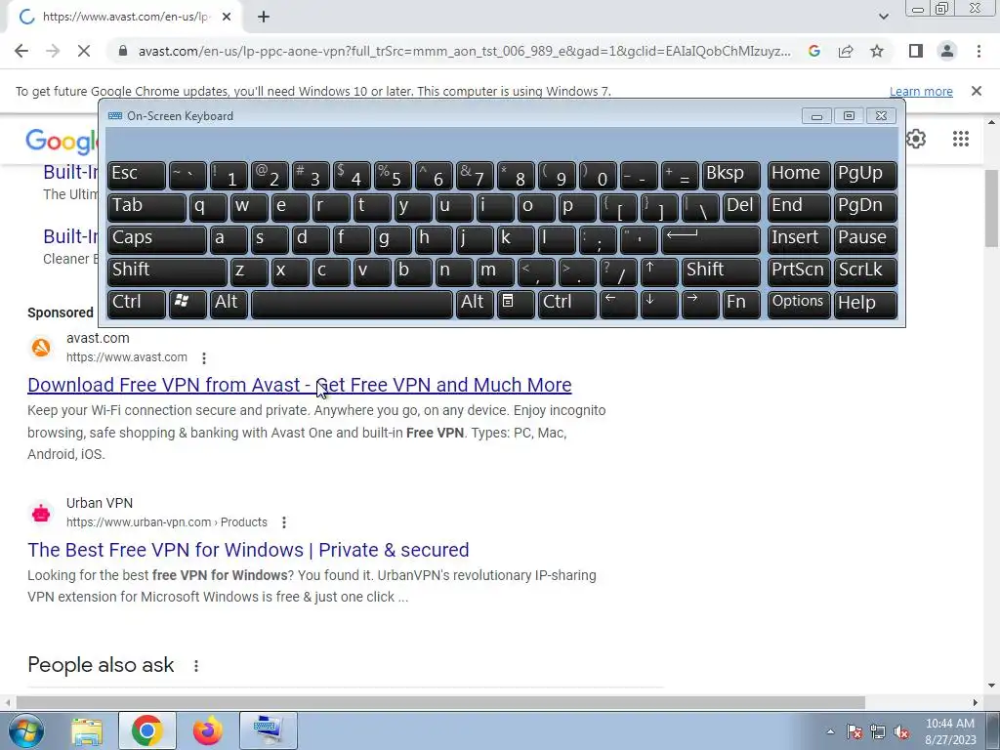1000x750 pixels.
Task: Open Help on On-Screen Keyboard
Action: point(865,304)
